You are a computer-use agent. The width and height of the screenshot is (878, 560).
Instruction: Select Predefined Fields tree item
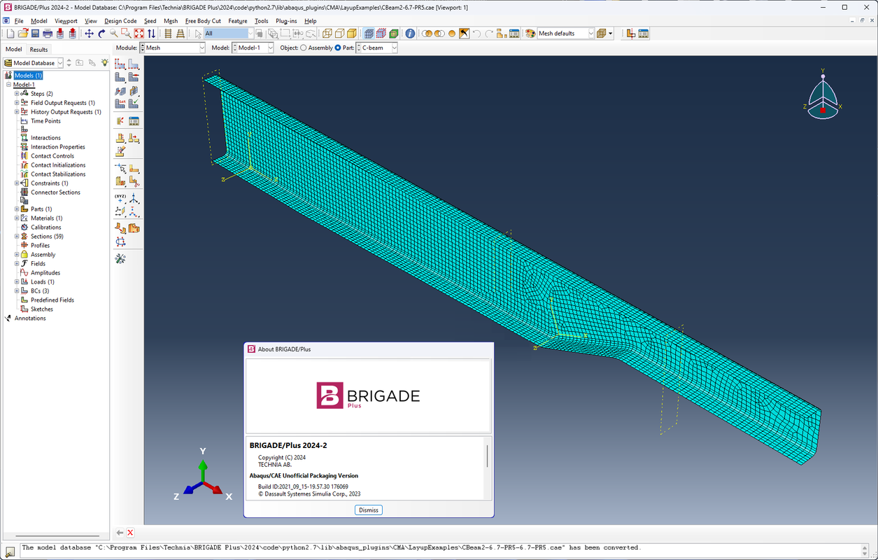click(x=52, y=300)
